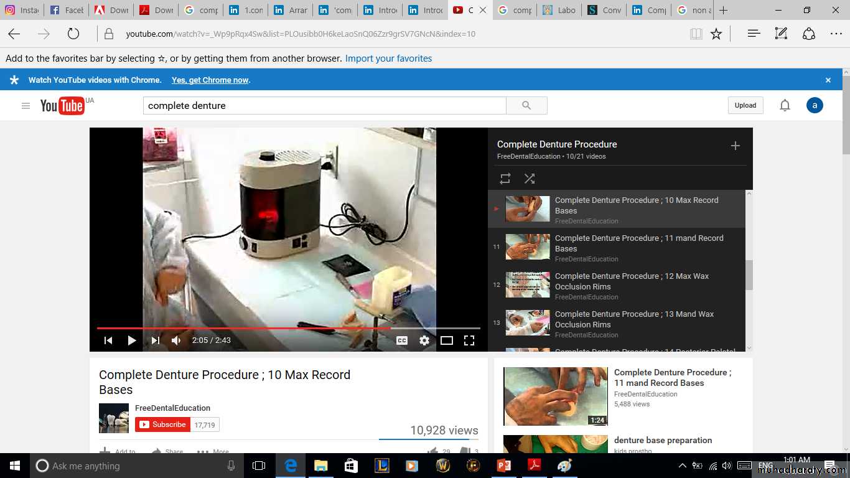Subscribe to FreeDentalEducation channel
850x478 pixels.
[163, 424]
